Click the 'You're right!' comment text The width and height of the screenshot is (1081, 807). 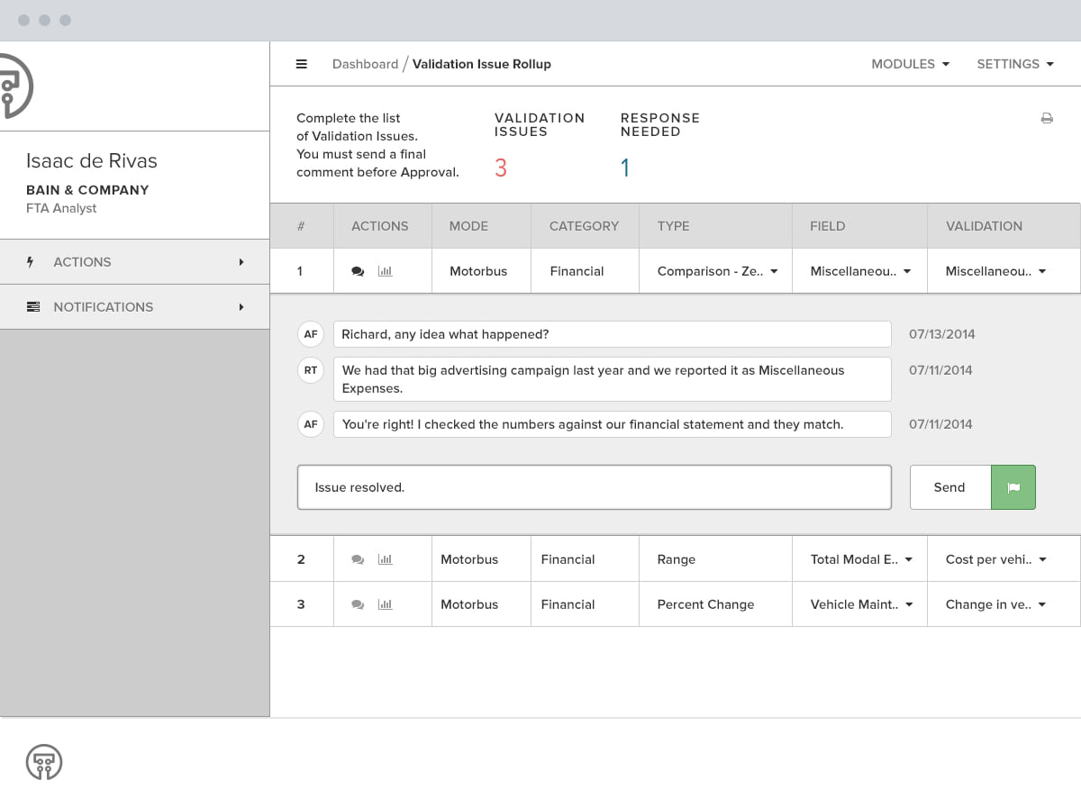[x=613, y=424]
